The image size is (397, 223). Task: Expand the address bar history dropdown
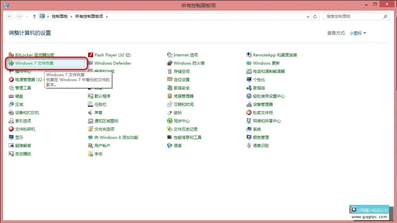(307, 16)
